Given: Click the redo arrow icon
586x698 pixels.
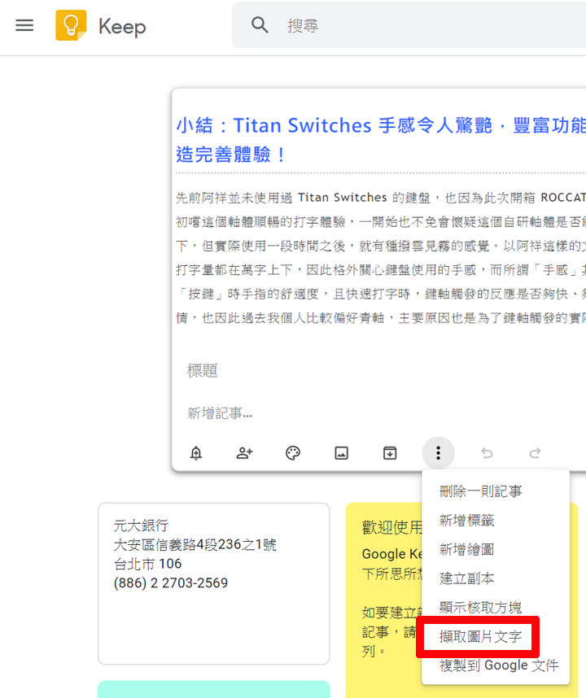Looking at the screenshot, I should [x=535, y=453].
